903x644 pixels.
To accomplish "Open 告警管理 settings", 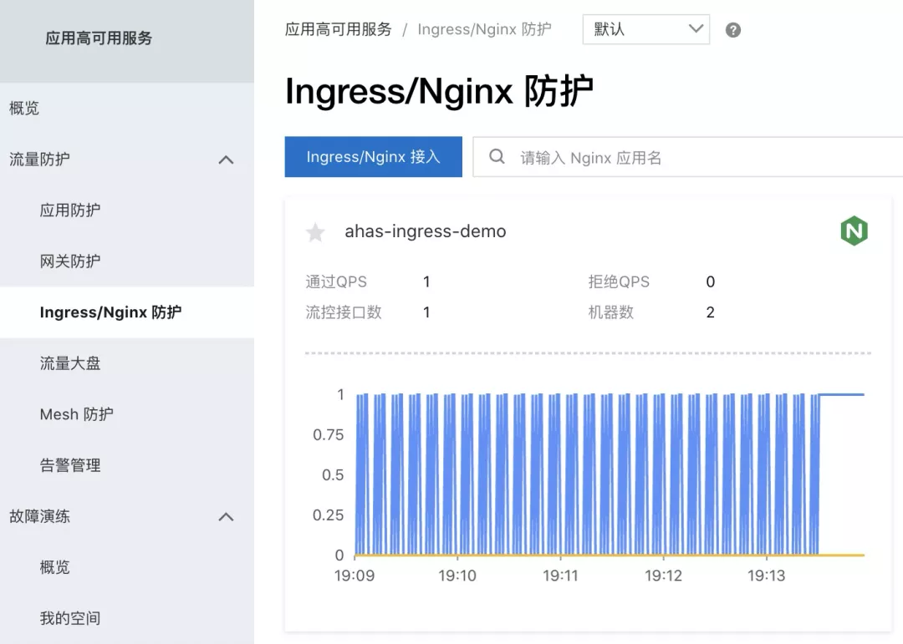I will (71, 464).
